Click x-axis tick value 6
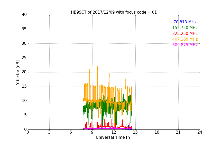The image size is (222, 148). (x=71, y=132)
